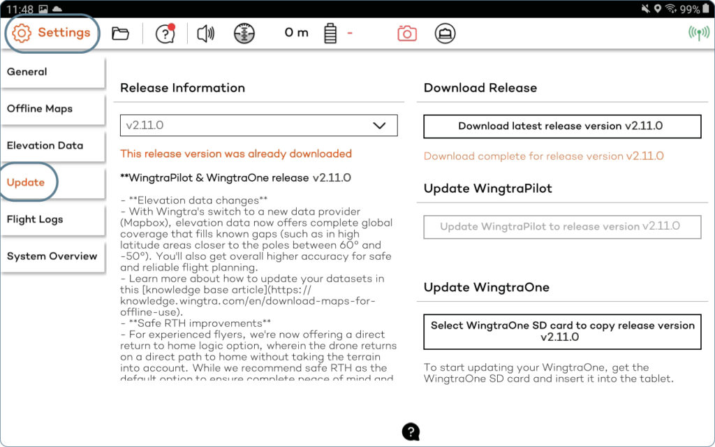This screenshot has width=715, height=447.
Task: Click the disabled Update WingtraPilot button
Action: (x=561, y=227)
